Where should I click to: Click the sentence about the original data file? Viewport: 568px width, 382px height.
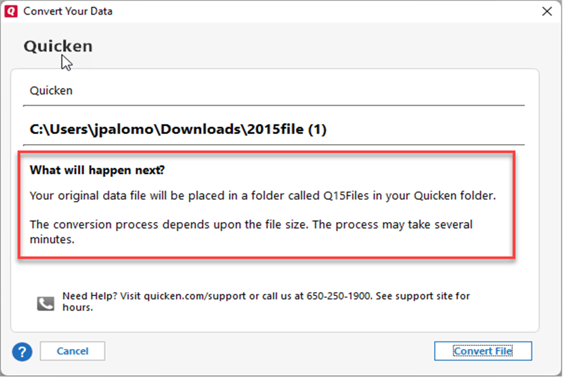pyautogui.click(x=262, y=195)
